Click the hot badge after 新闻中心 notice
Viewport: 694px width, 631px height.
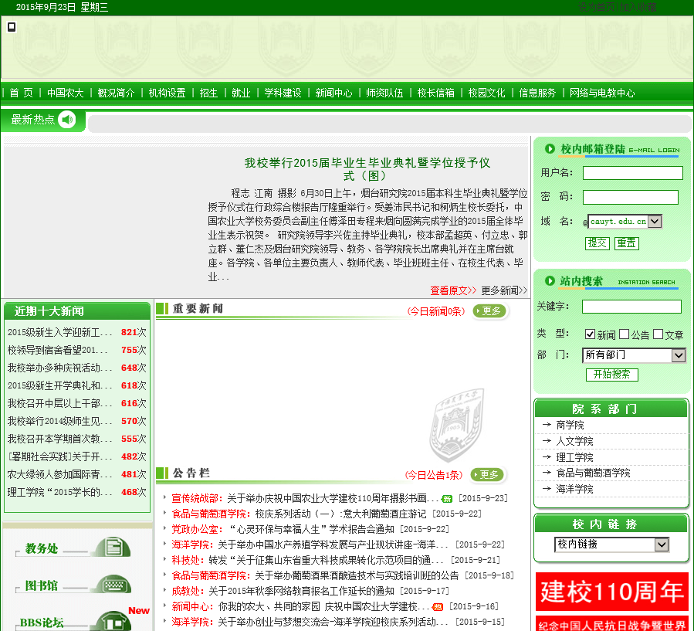pyautogui.click(x=437, y=607)
